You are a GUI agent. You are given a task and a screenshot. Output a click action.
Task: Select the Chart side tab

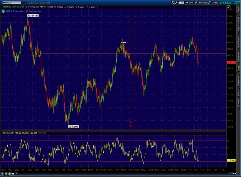coord(239,68)
